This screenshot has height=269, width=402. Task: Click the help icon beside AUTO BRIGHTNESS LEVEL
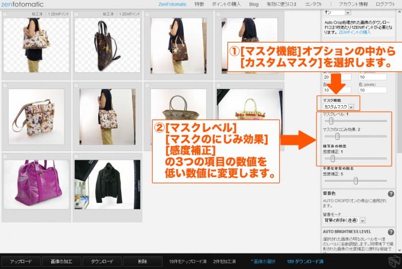391,231
